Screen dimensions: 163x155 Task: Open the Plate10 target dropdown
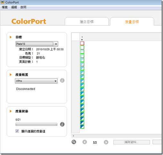[x=37, y=44]
